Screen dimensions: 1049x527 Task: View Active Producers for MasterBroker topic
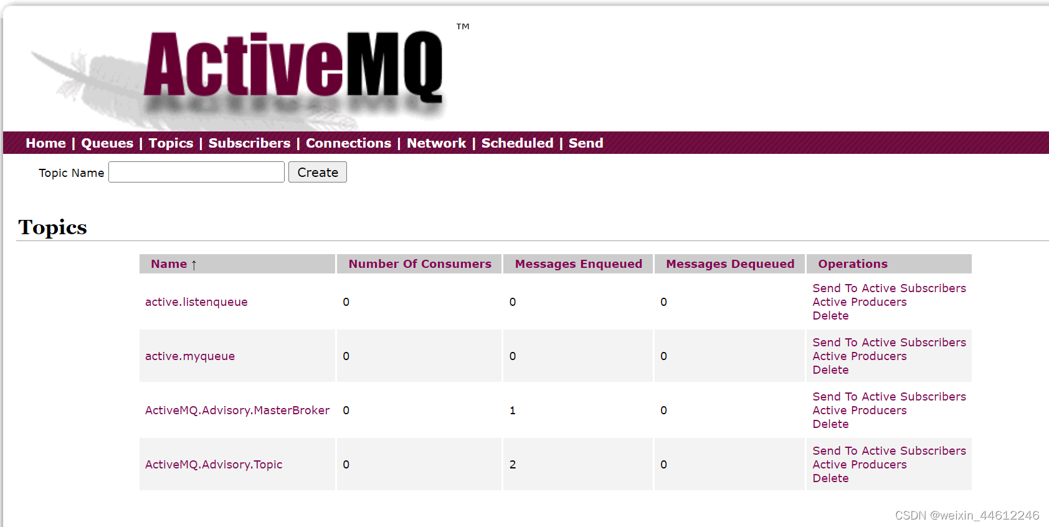860,411
